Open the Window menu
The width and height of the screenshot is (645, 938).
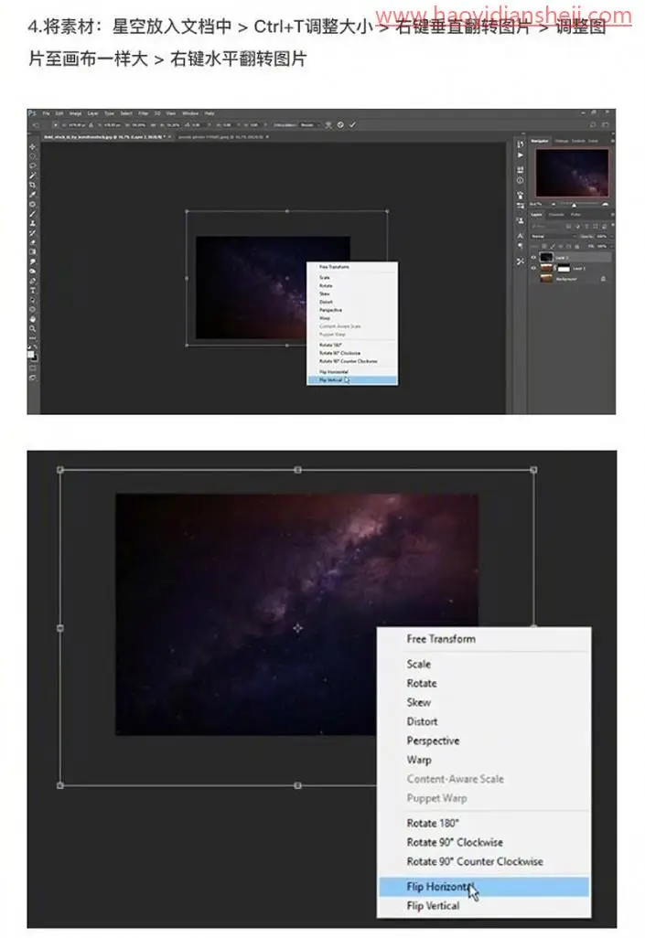tap(190, 113)
